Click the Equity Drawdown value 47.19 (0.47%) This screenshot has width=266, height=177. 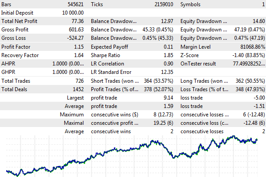[250, 30]
